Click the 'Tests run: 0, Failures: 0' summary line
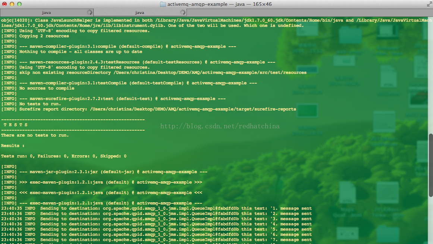Image resolution: width=433 pixels, height=244 pixels. (64, 156)
